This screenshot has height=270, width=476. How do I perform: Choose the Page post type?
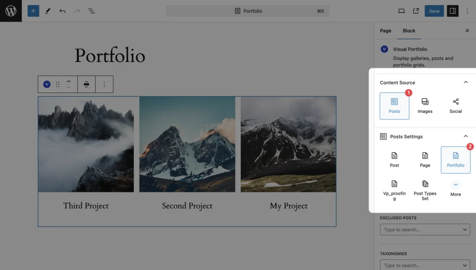click(425, 160)
